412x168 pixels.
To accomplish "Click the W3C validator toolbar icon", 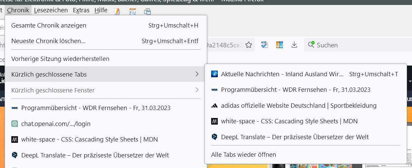I will [264, 45].
